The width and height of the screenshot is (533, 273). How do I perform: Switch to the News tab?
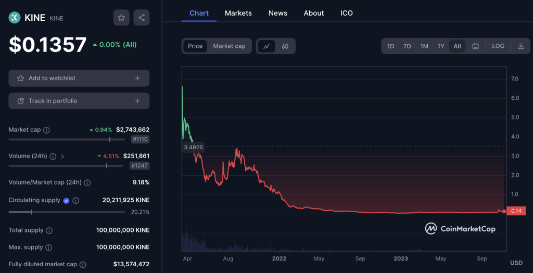(x=278, y=13)
